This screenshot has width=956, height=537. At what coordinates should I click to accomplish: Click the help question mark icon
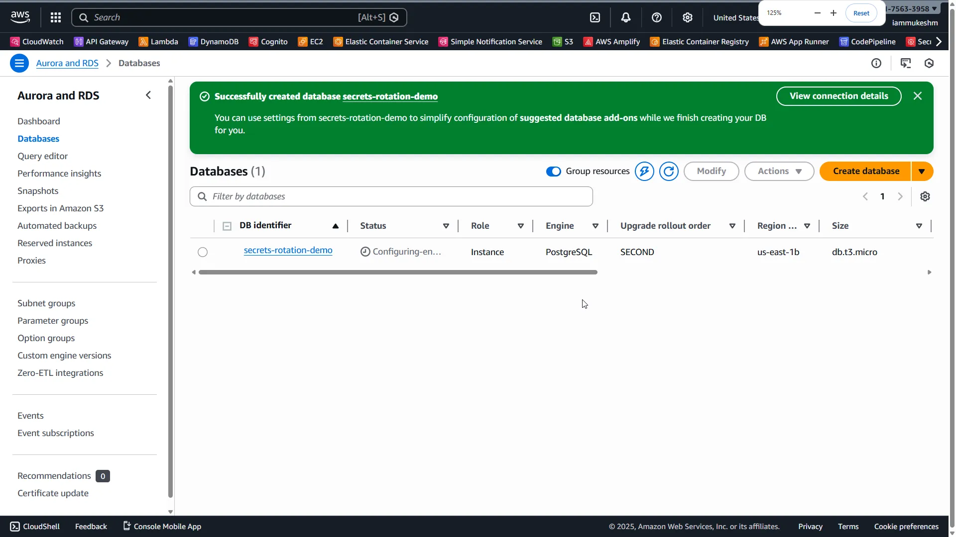(657, 17)
